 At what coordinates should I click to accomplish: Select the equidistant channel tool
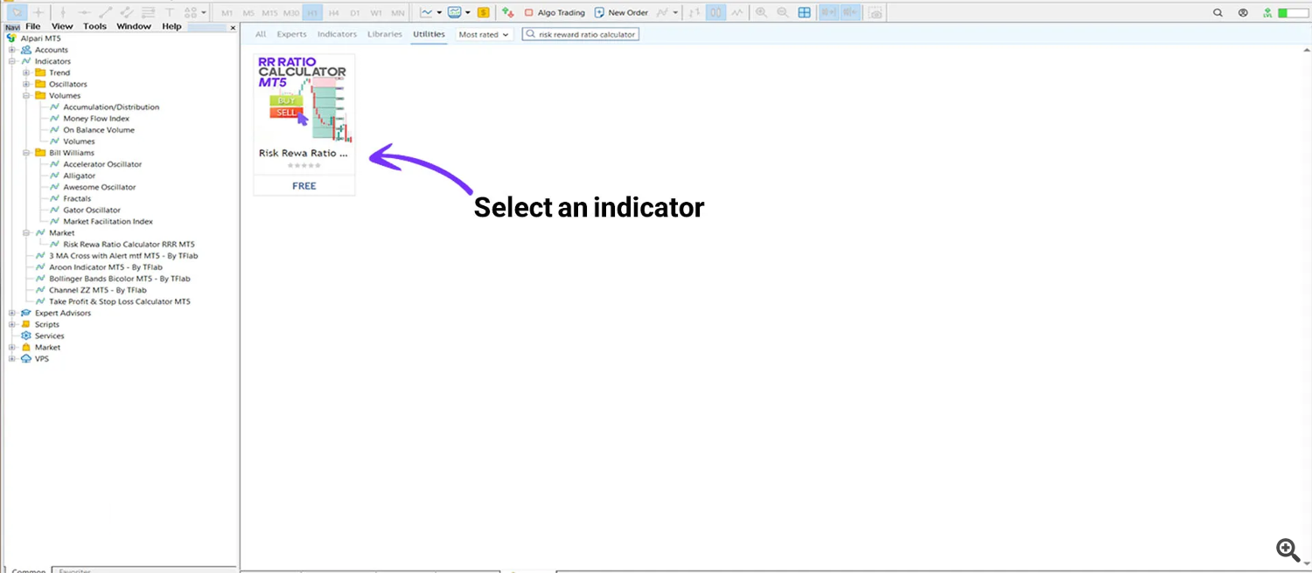click(127, 12)
